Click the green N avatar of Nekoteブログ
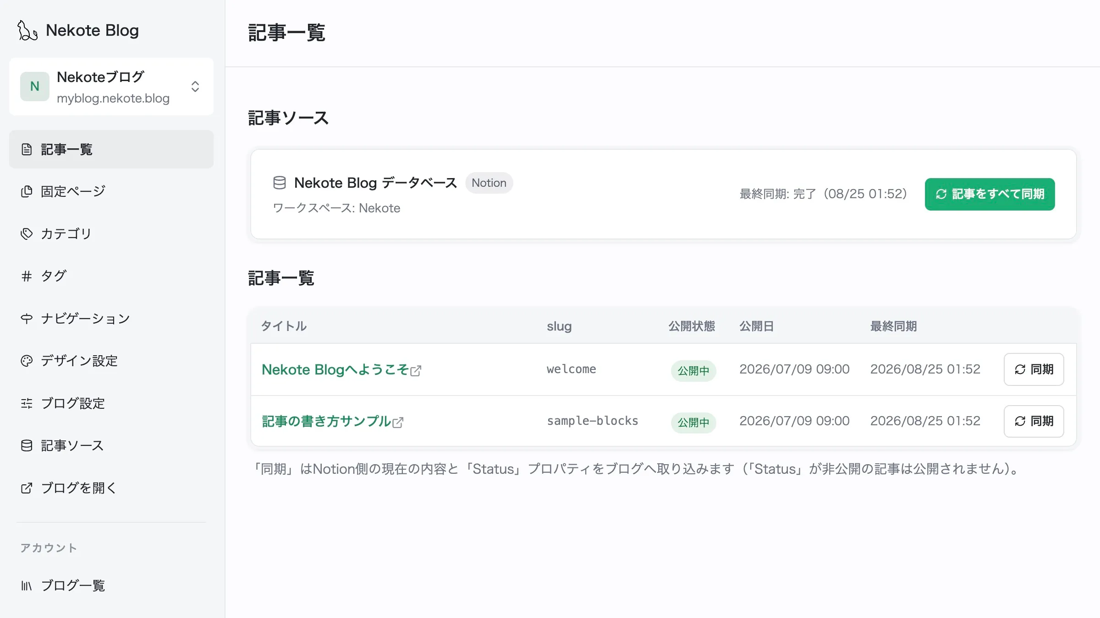Viewport: 1100px width, 618px height. click(35, 86)
